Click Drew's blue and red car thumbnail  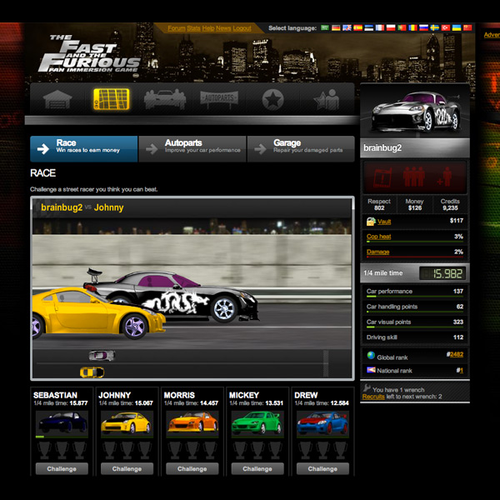[322, 424]
